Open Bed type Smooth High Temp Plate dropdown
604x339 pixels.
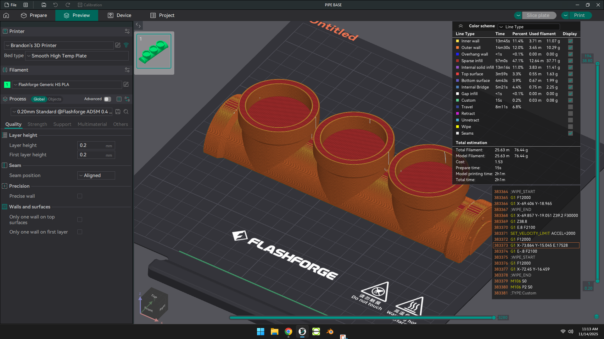77,56
